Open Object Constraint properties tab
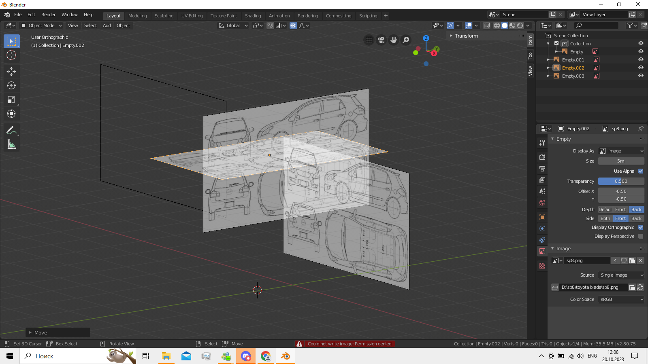This screenshot has width=648, height=364. click(x=542, y=240)
